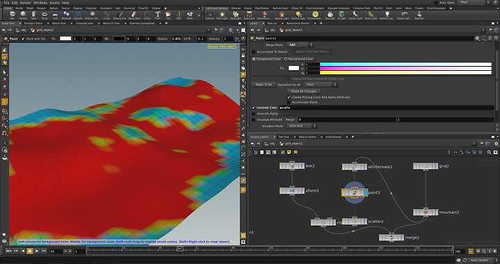Open the Operation for All dropdown
500x264 pixels.
click(x=321, y=85)
